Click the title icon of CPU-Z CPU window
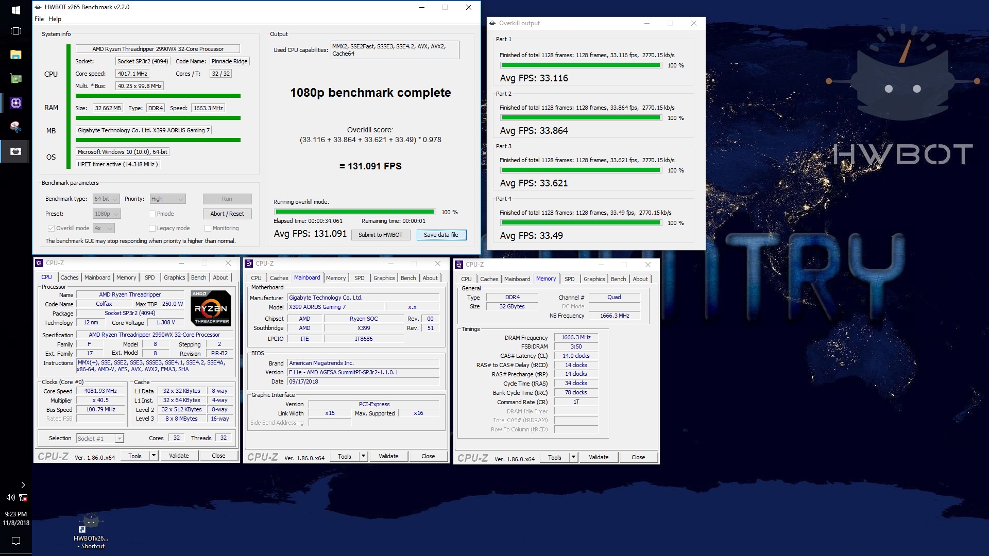The height and width of the screenshot is (556, 989). pyautogui.click(x=39, y=263)
